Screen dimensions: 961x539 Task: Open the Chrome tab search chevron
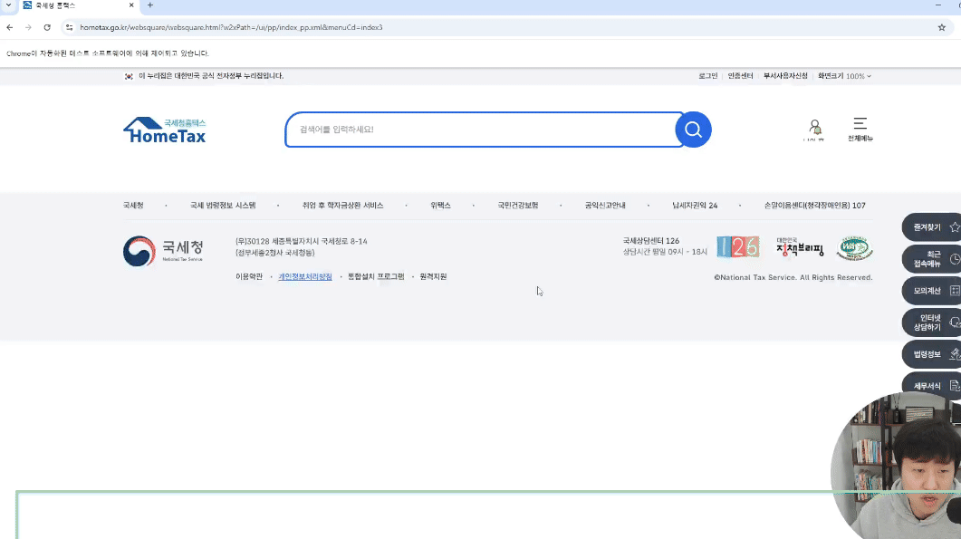point(8,5)
